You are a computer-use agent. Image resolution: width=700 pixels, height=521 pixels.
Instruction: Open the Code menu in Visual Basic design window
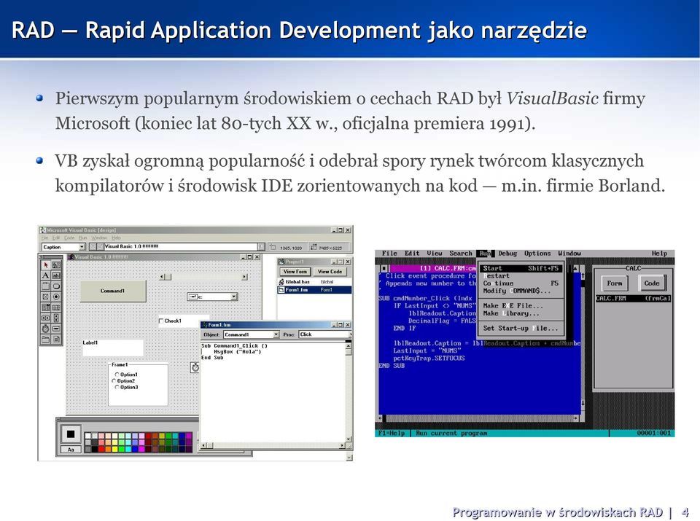70,238
